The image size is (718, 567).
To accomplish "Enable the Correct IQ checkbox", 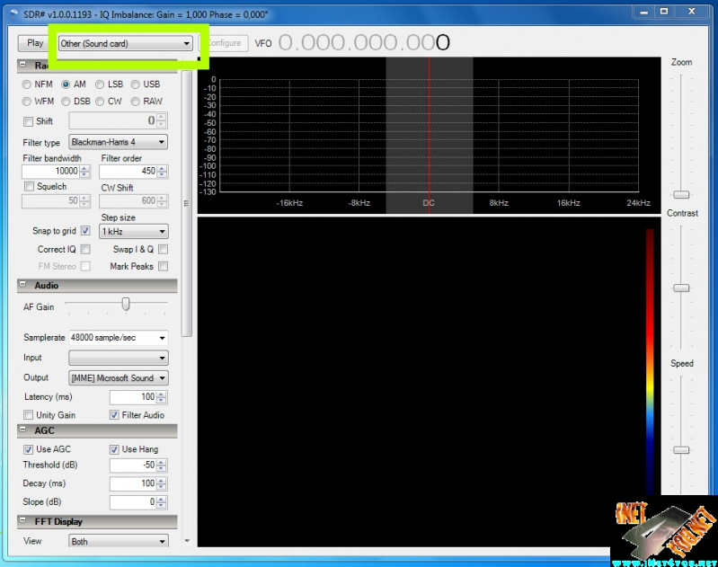I will 85,249.
